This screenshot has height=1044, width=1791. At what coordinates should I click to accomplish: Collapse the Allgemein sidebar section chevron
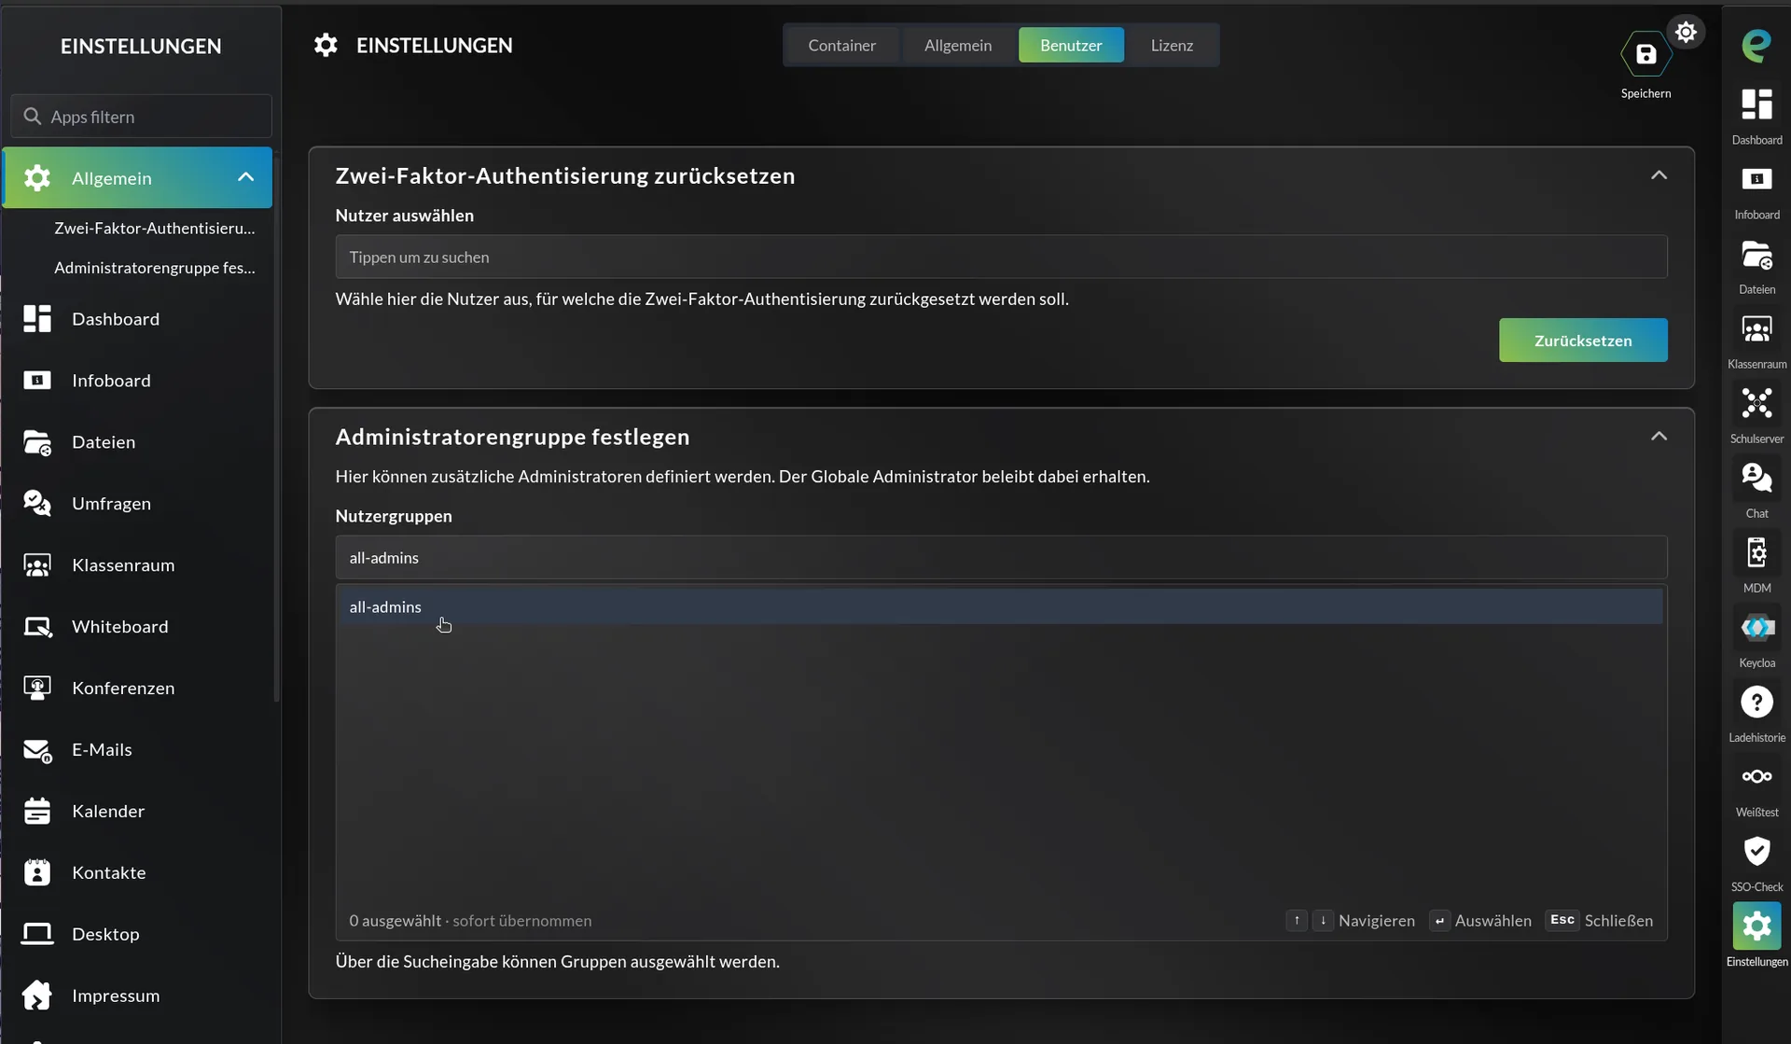245,177
